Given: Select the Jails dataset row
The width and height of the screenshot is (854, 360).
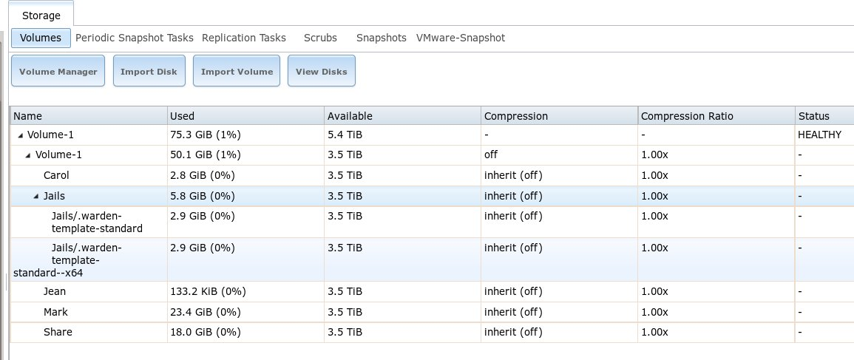Looking at the screenshot, I should 432,196.
